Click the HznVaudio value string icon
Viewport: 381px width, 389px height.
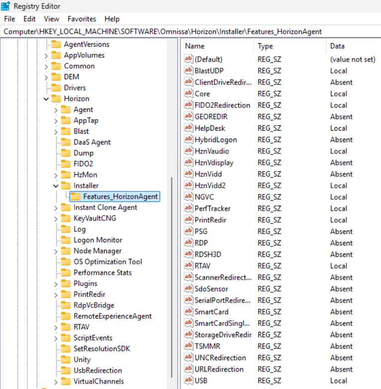(x=189, y=151)
